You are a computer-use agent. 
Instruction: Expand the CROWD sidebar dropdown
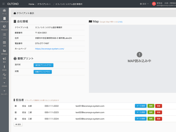4,84
